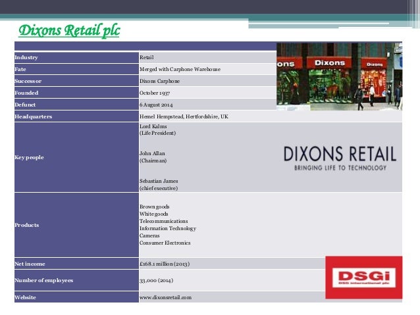Click the 'Sebastian James' name
This screenshot has width=420, height=315.
click(x=159, y=181)
